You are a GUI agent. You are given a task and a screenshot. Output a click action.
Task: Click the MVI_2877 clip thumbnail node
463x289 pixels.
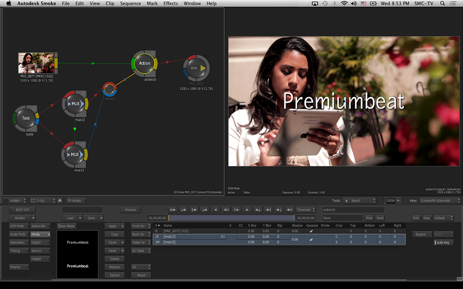pyautogui.click(x=36, y=63)
